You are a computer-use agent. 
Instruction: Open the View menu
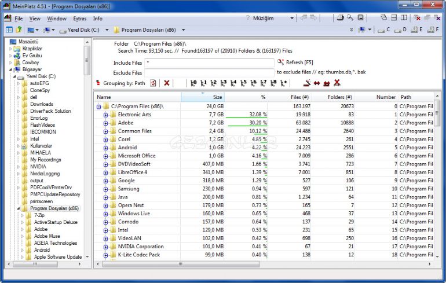tap(35, 19)
